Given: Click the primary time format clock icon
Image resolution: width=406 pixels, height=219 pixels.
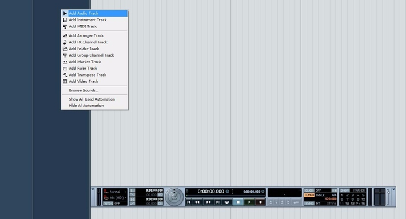Looking at the screenshot, I should [228, 192].
